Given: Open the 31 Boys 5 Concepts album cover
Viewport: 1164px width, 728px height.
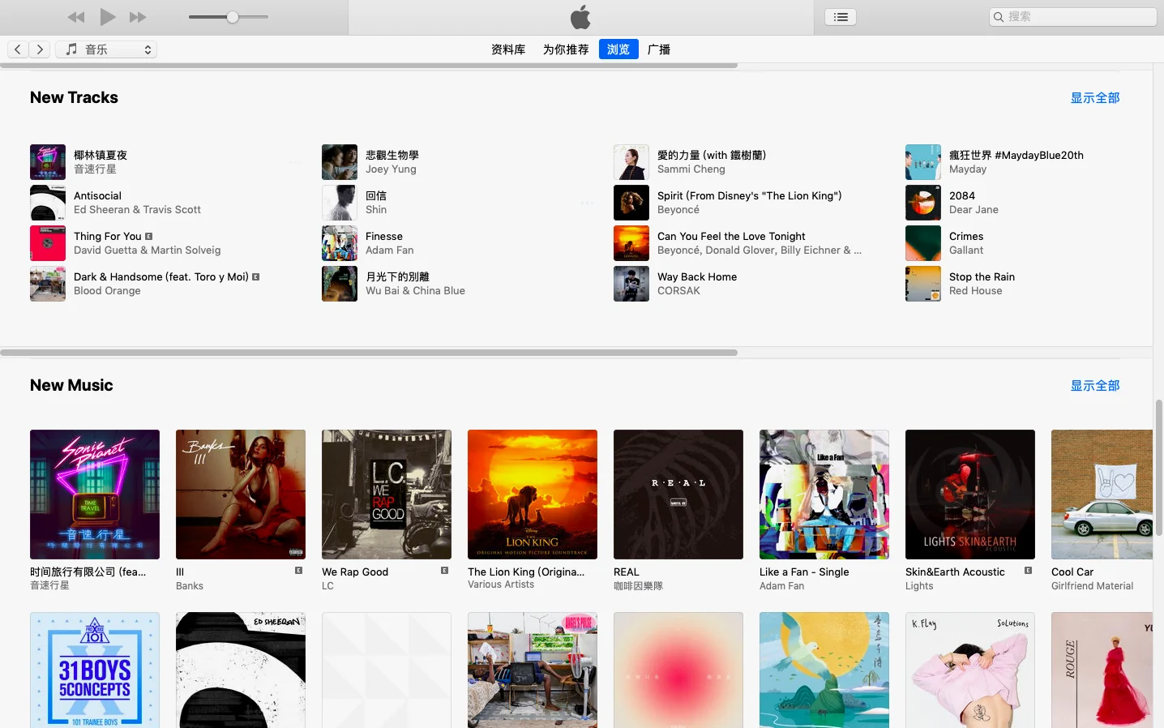Looking at the screenshot, I should tap(95, 670).
